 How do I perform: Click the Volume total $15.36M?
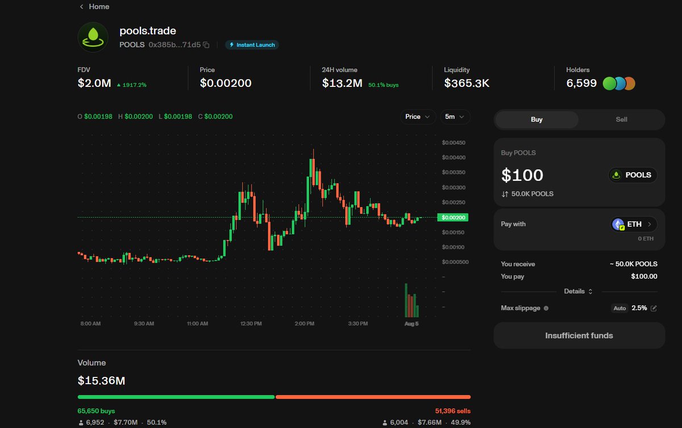(x=101, y=380)
